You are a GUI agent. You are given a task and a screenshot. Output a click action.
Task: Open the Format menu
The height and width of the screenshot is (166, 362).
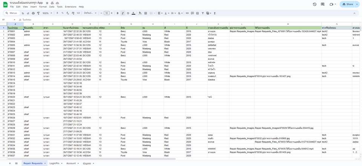[43, 7]
